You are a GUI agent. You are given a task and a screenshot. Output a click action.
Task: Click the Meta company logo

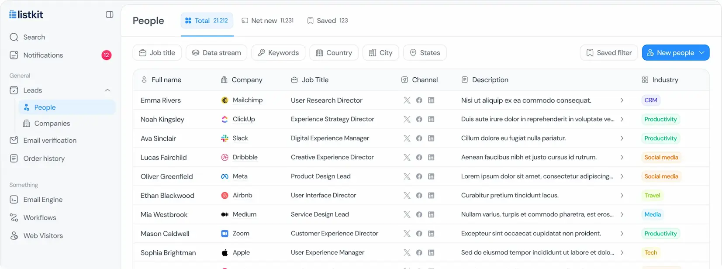point(225,176)
